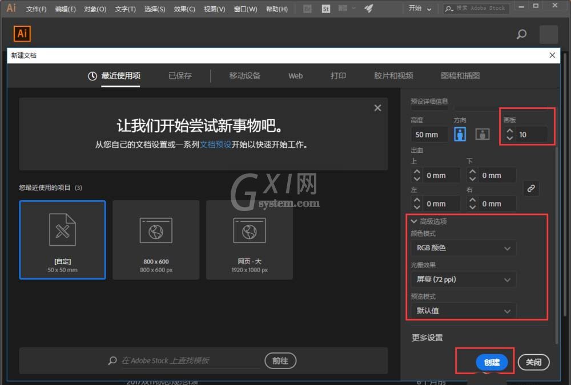Open the 窗口(W) menu
Screen dimensions: 571x385
coord(246,9)
